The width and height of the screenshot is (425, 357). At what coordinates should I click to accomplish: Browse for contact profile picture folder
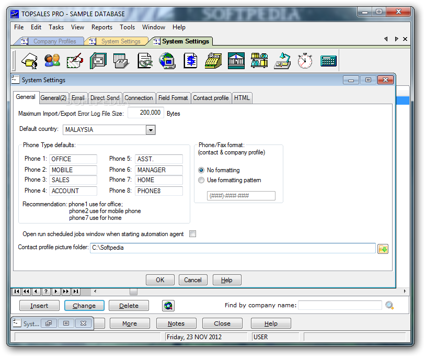(383, 249)
